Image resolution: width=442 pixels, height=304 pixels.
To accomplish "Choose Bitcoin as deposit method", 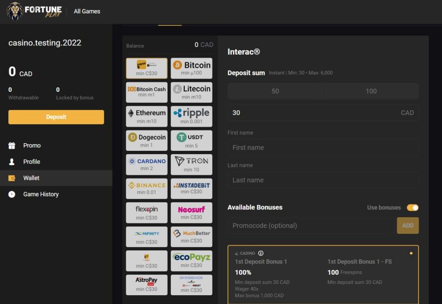I will click(x=191, y=69).
